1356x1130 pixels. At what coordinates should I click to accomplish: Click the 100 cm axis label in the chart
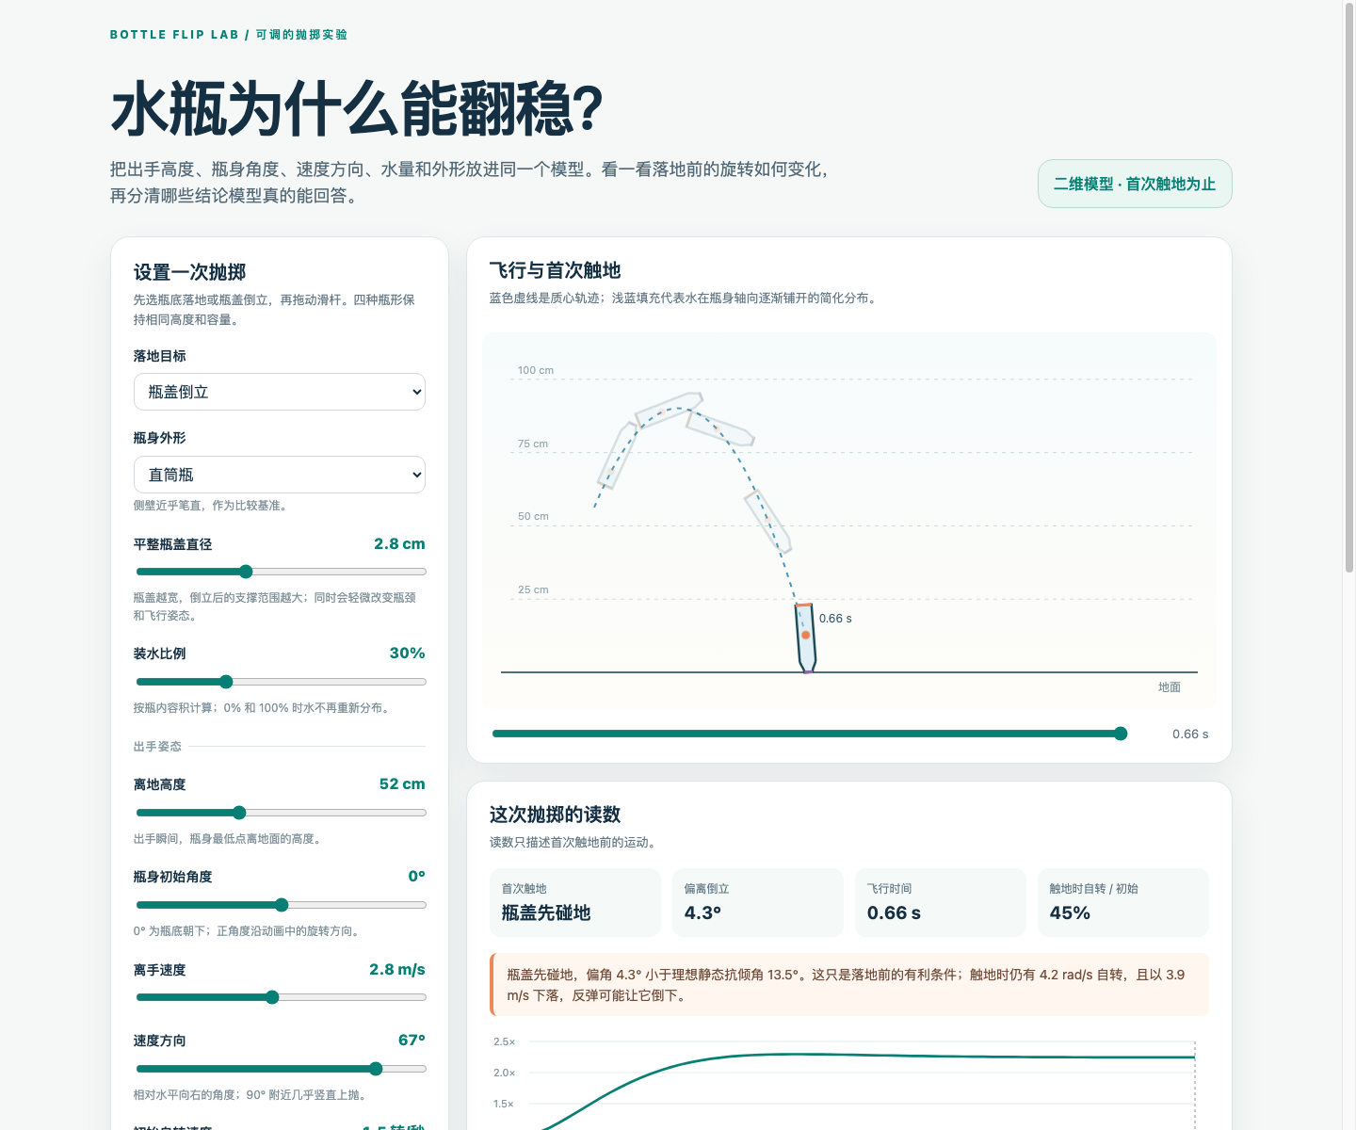pyautogui.click(x=536, y=370)
